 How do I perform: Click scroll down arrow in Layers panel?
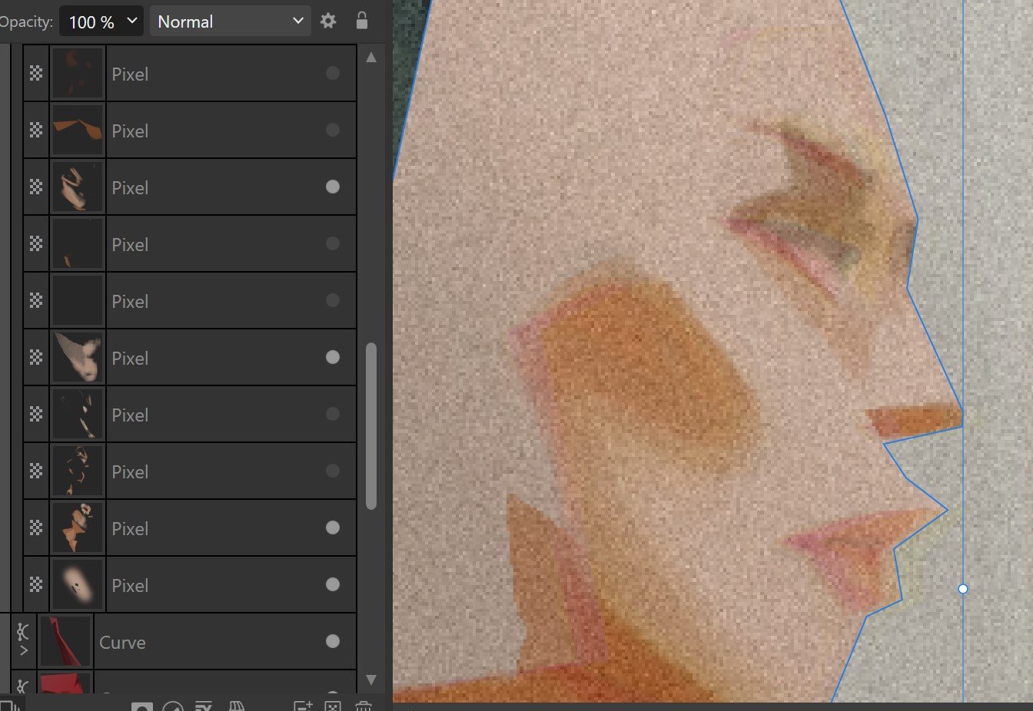point(371,680)
